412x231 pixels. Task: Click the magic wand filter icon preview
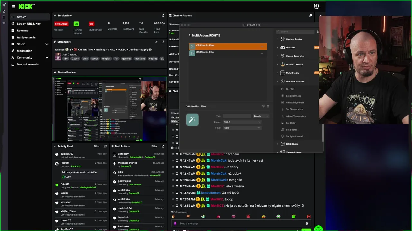coord(192,120)
